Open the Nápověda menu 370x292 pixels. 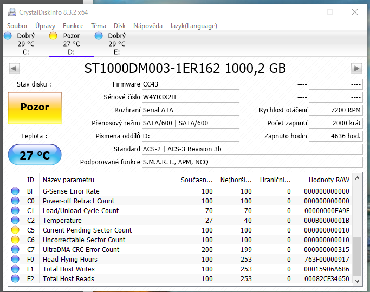[x=147, y=26]
